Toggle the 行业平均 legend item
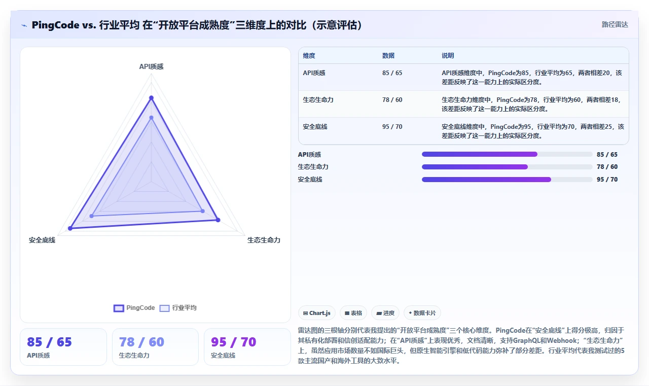The height and width of the screenshot is (386, 649). (178, 308)
